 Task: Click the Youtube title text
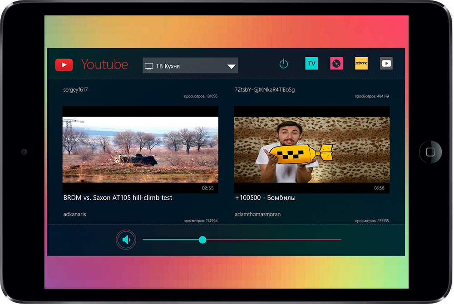coord(104,64)
